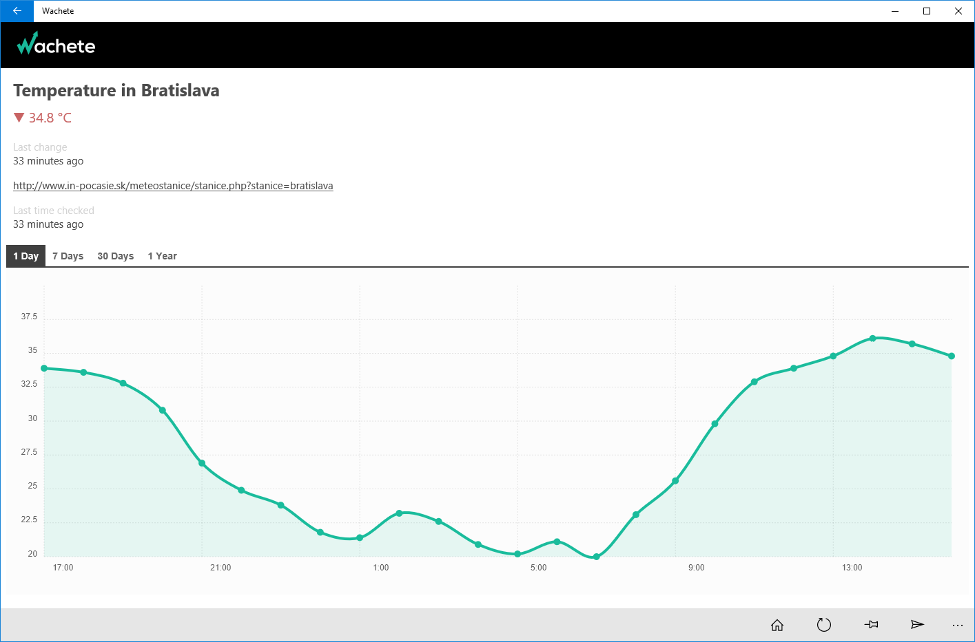The height and width of the screenshot is (642, 975).
Task: Switch chart to 1 Year view
Action: 162,256
